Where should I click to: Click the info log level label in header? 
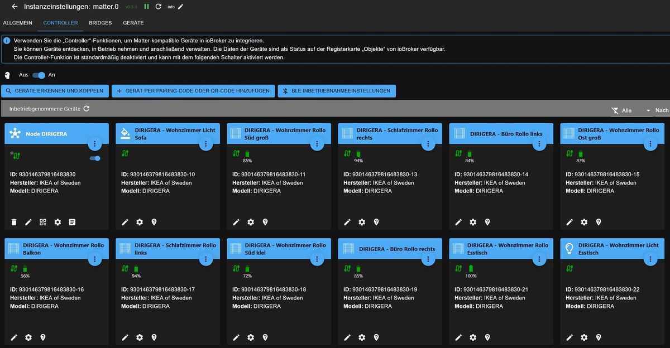(x=171, y=7)
